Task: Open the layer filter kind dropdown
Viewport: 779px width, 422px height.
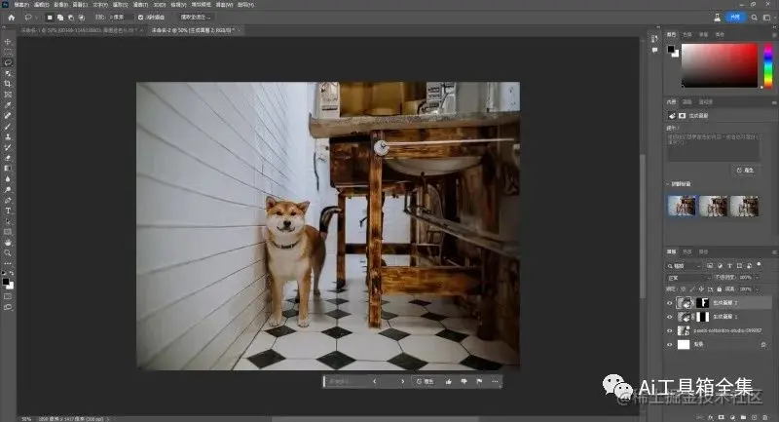Action: [685, 266]
